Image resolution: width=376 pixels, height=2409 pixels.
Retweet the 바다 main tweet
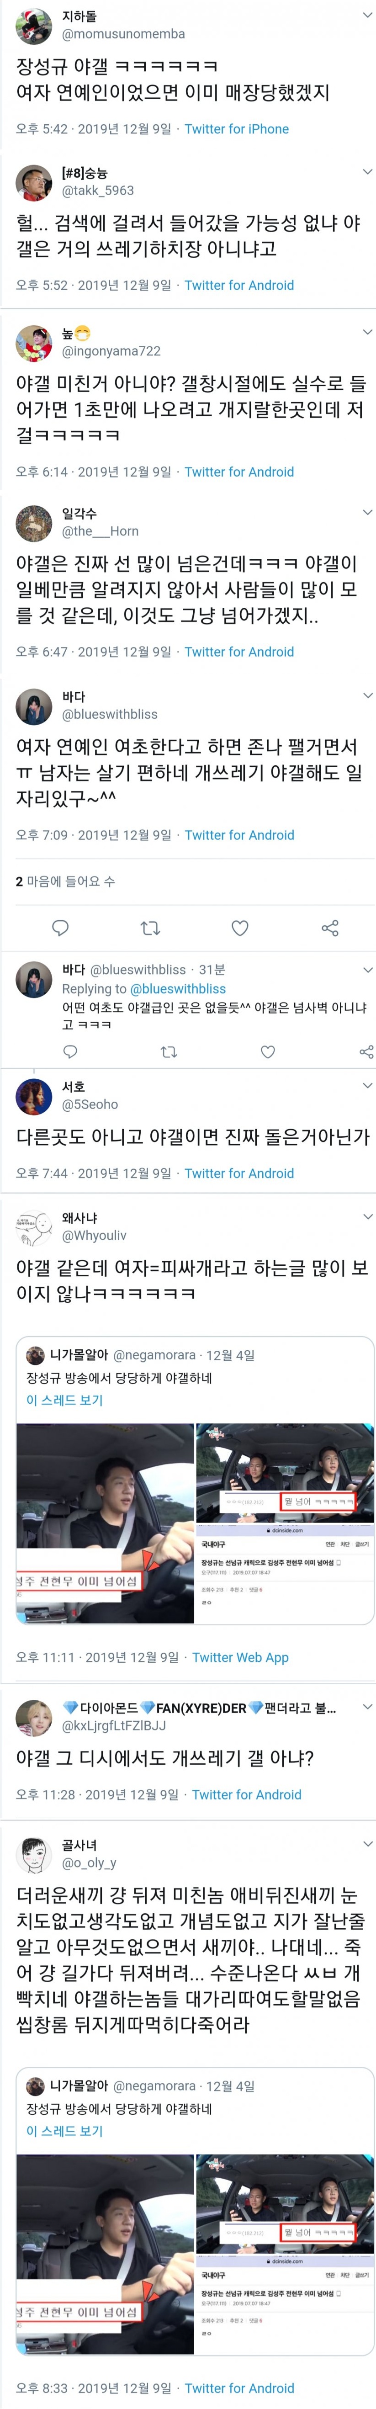(x=150, y=928)
